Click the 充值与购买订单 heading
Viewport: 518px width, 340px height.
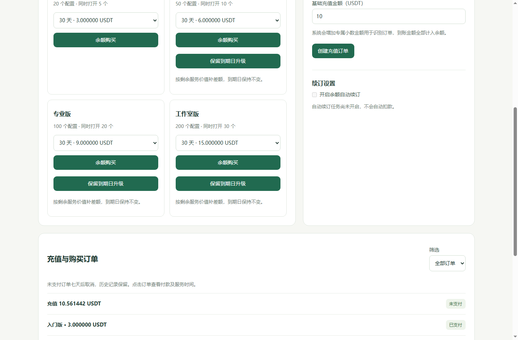click(x=73, y=259)
